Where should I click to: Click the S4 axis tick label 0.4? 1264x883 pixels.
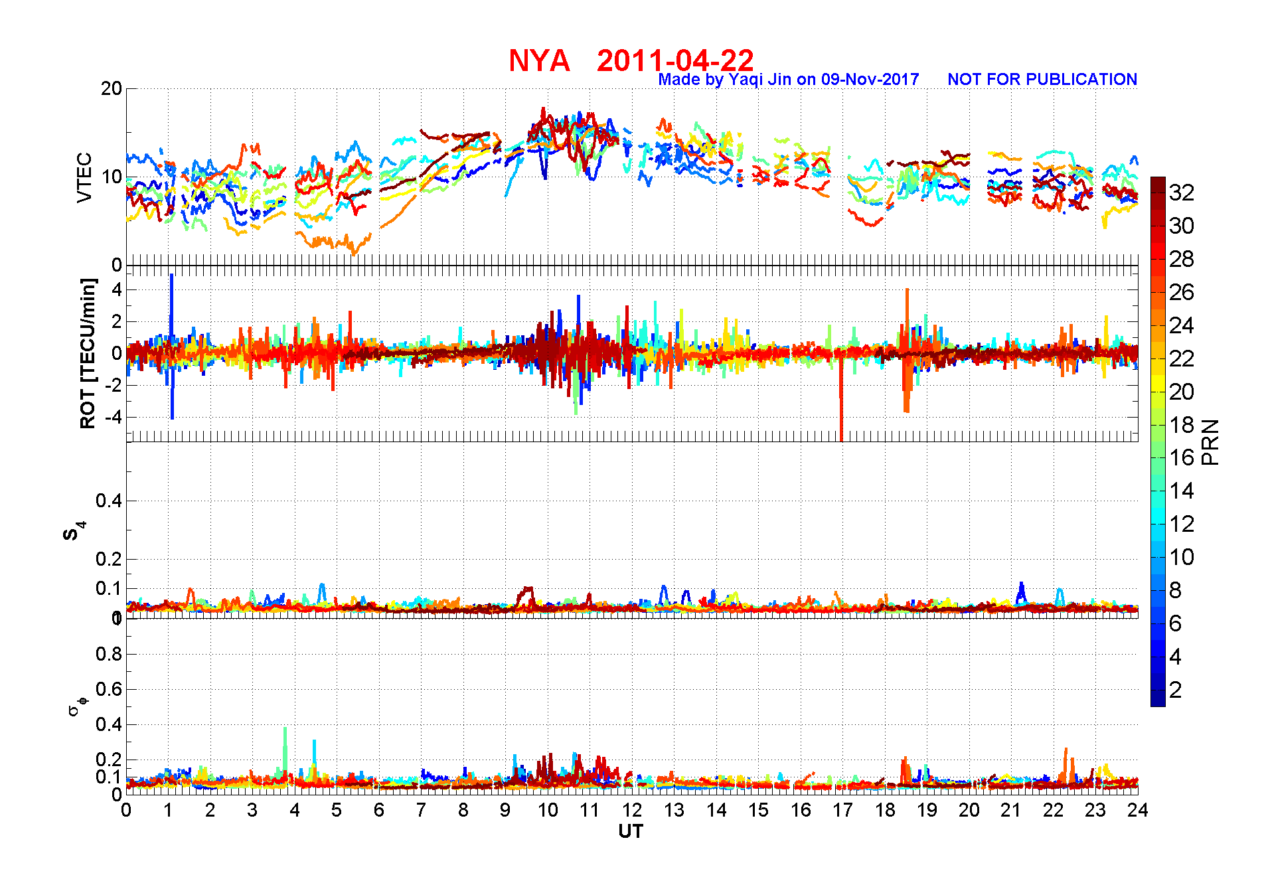click(x=109, y=501)
